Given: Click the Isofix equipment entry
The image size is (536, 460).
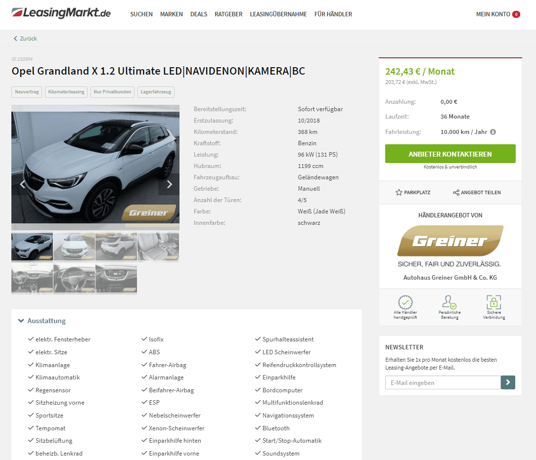Looking at the screenshot, I should (x=156, y=339).
